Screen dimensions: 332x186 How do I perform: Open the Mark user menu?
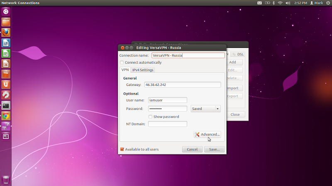pyautogui.click(x=317, y=3)
